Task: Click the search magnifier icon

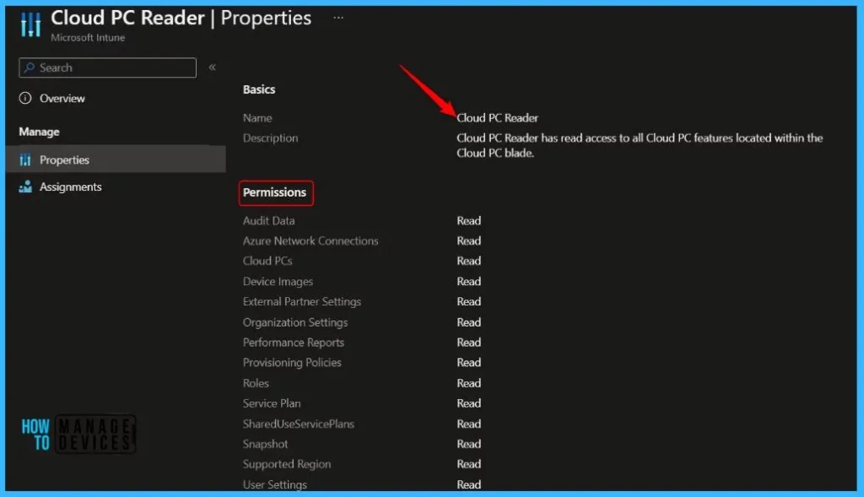Action: coord(30,68)
